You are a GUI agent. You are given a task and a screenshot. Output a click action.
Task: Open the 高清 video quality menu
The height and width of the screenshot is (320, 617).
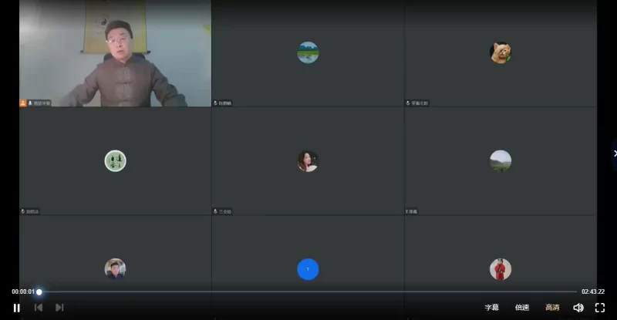click(552, 308)
